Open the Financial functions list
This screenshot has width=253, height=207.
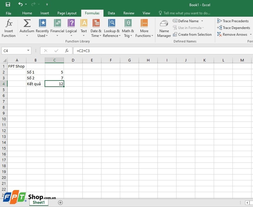point(57,28)
